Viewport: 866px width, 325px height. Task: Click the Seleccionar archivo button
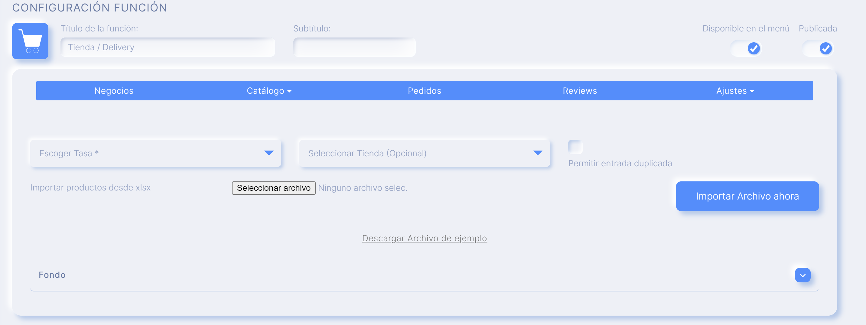(274, 188)
